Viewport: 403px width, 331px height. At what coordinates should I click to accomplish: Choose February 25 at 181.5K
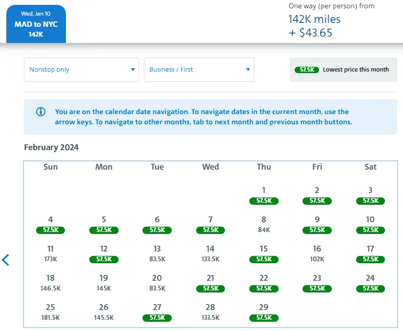pos(50,312)
